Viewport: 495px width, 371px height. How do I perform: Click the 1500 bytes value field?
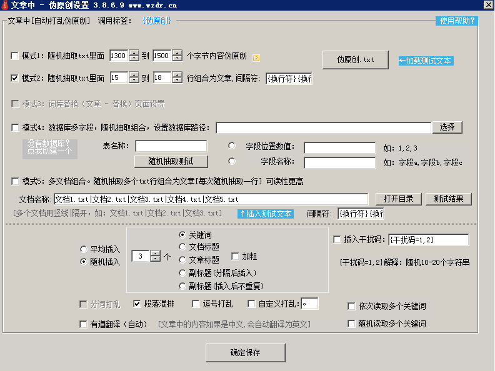[x=162, y=56]
